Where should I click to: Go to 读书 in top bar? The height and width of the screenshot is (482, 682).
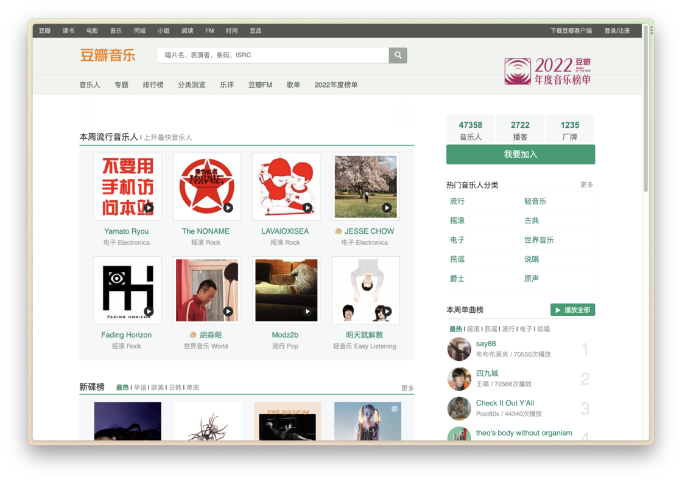tap(68, 31)
